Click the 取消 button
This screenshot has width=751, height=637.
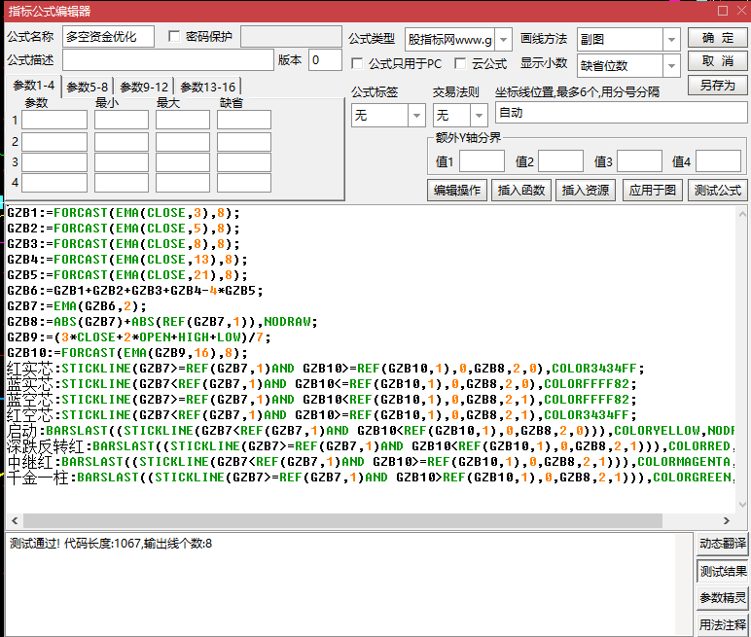pos(718,61)
